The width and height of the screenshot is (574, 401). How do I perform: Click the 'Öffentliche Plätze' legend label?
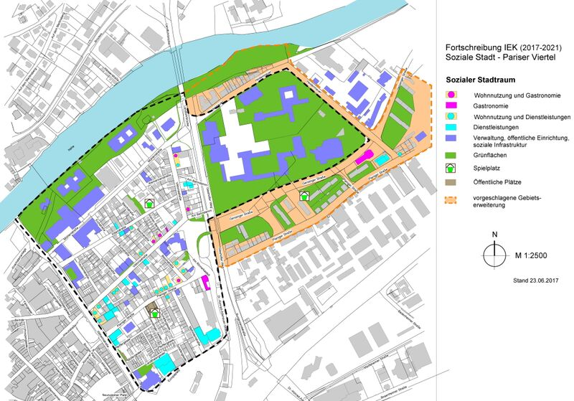498,184
